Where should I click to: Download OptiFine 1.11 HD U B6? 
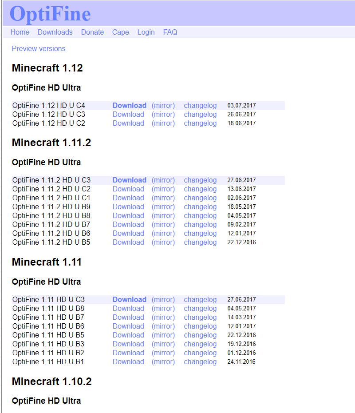128,326
